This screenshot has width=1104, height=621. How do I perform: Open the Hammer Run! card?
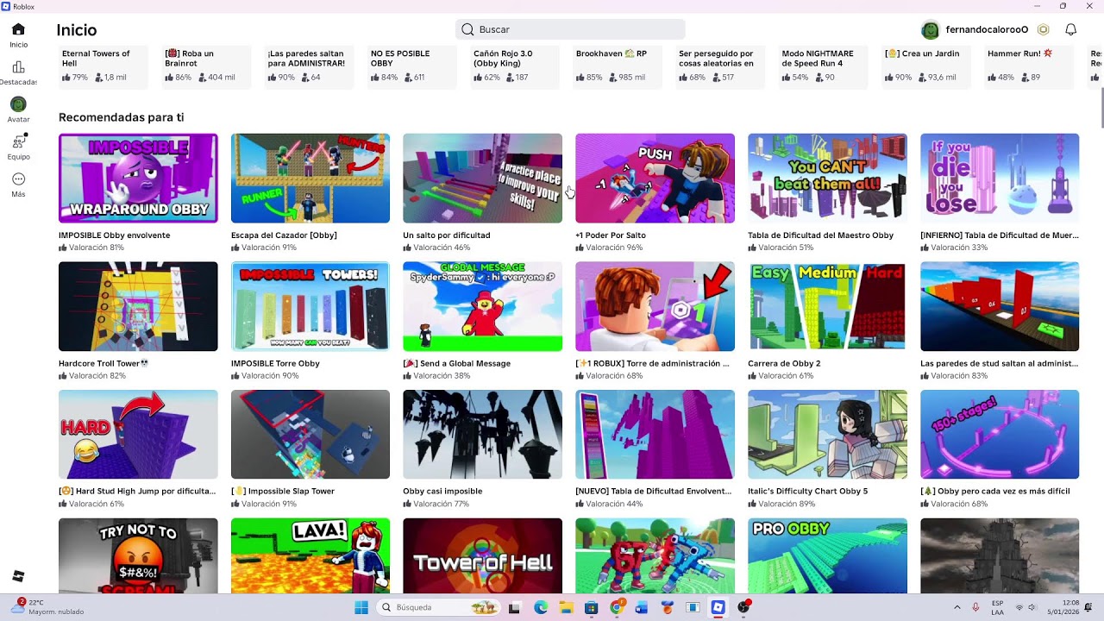click(x=1029, y=66)
